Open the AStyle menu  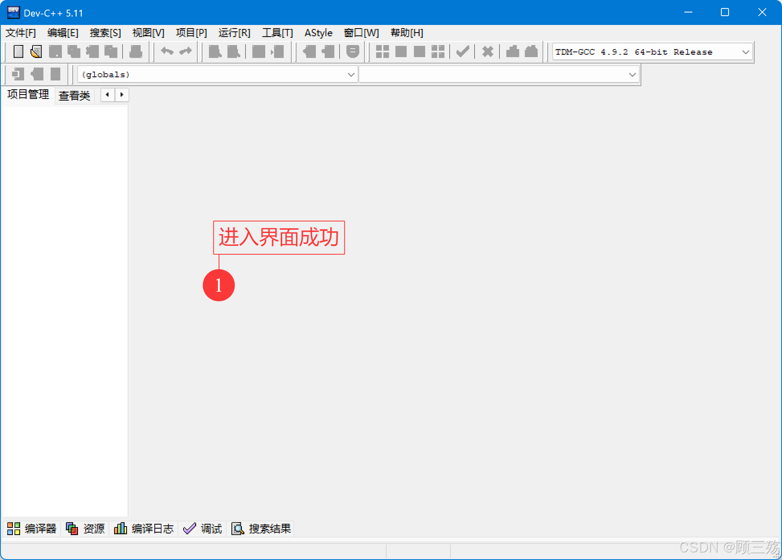click(318, 33)
